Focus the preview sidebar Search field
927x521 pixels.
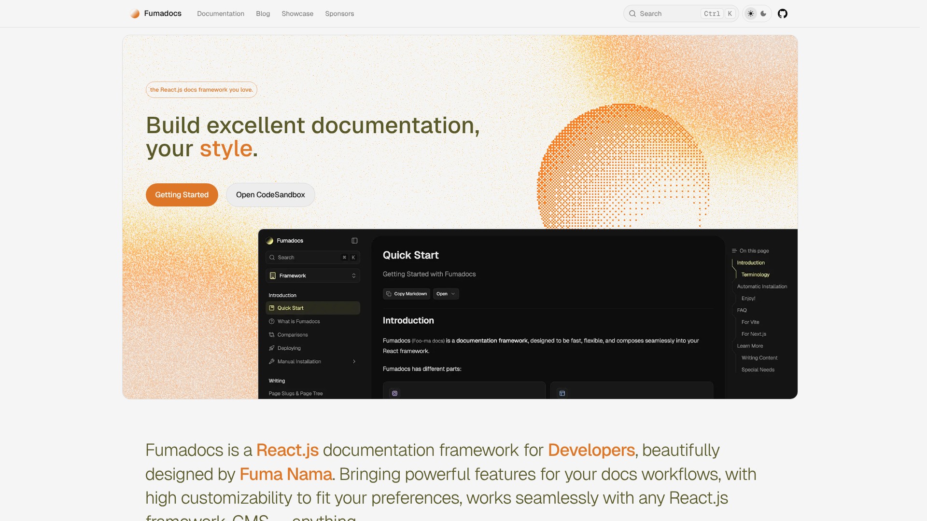click(x=313, y=258)
